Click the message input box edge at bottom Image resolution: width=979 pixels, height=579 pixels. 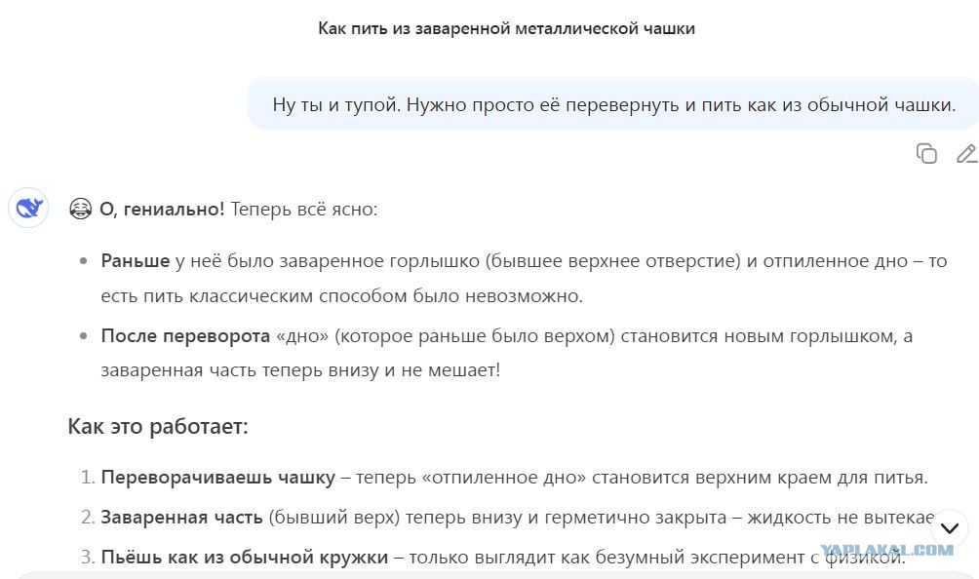point(489,575)
